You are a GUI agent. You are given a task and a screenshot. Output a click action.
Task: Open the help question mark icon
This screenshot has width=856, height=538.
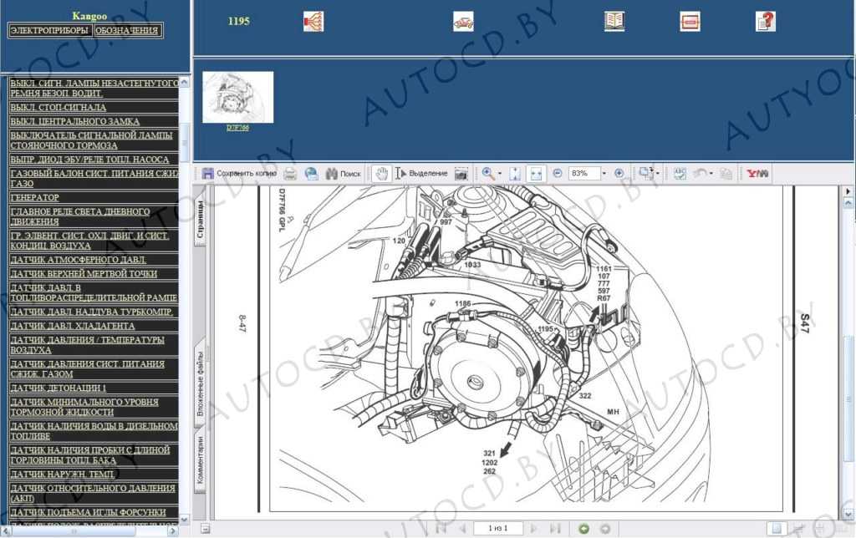765,21
